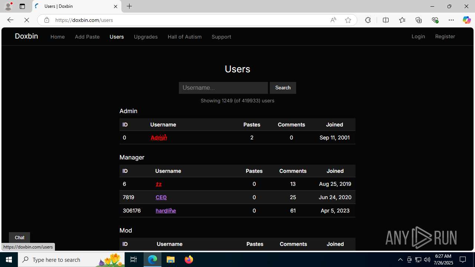Click the Login link
Viewport: 475px width, 267px height.
[x=418, y=36]
